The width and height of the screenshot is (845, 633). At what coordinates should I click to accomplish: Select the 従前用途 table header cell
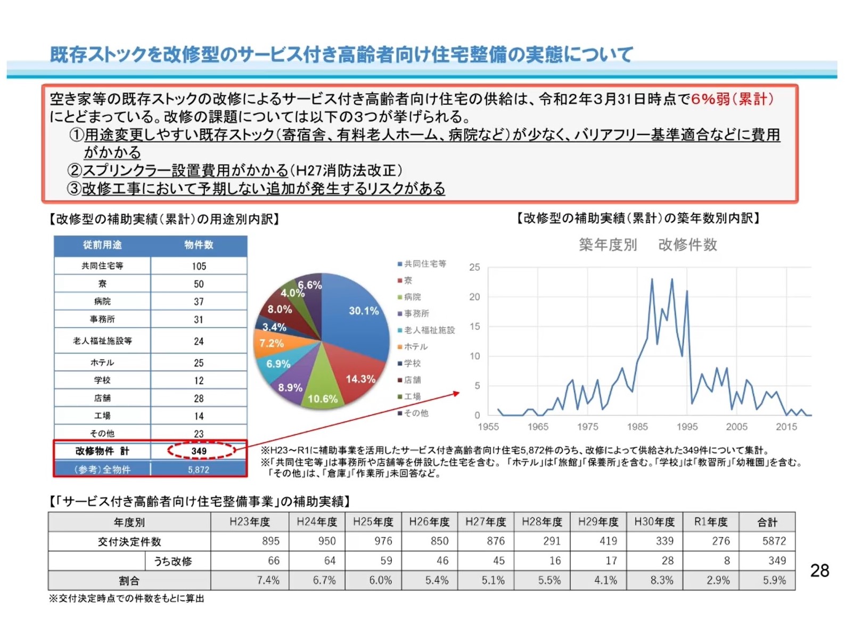(102, 245)
